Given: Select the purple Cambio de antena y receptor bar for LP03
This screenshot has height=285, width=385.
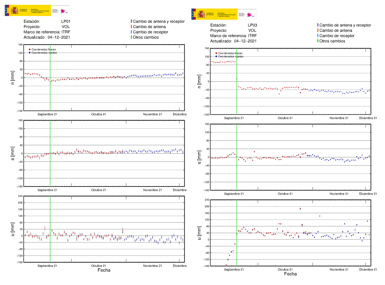Looking at the screenshot, I should (318, 25).
